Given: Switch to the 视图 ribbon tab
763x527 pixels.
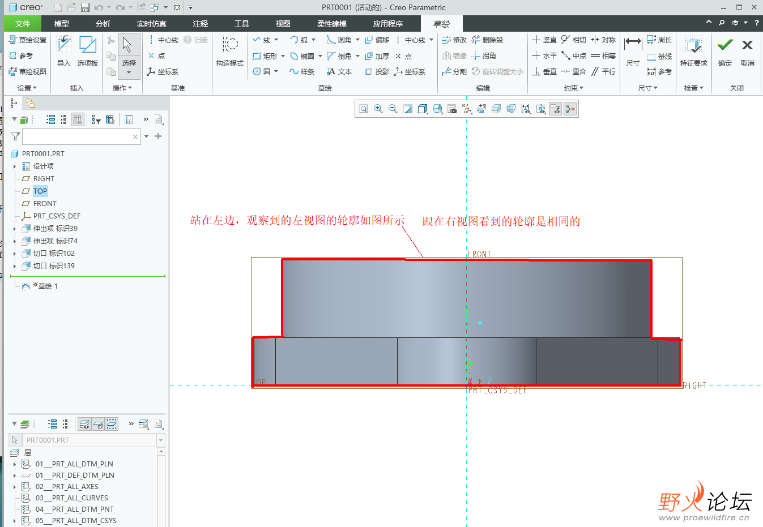Looking at the screenshot, I should click(x=283, y=24).
